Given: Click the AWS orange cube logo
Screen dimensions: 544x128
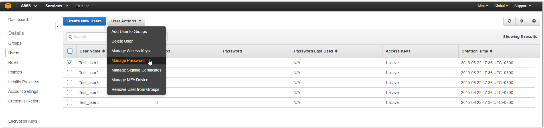Looking at the screenshot, I should tap(8, 6).
